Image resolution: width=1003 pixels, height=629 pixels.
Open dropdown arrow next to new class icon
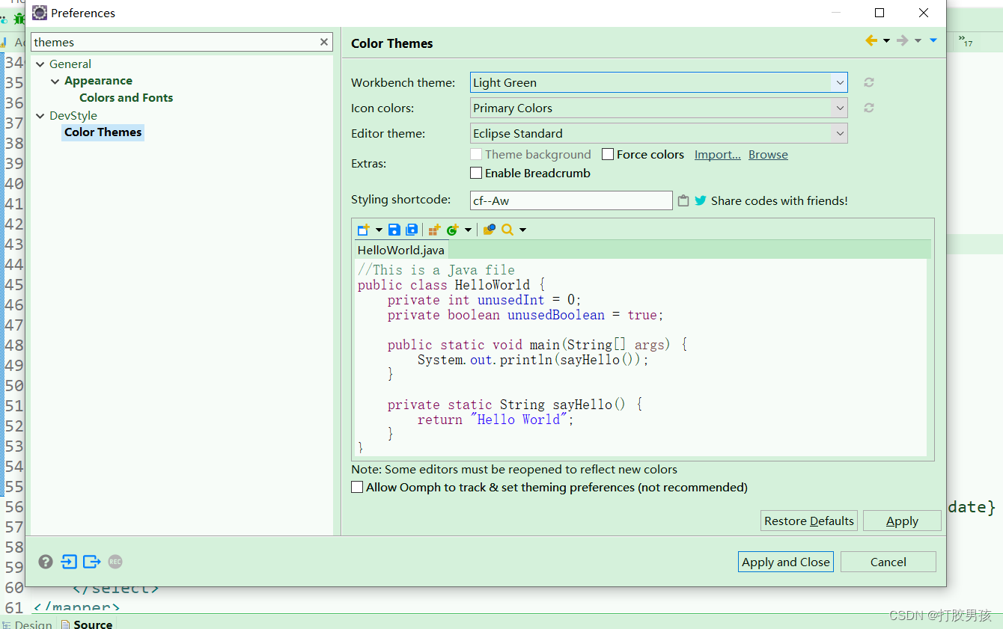468,230
